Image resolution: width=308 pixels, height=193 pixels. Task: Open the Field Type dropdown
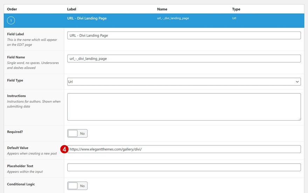coord(184,82)
